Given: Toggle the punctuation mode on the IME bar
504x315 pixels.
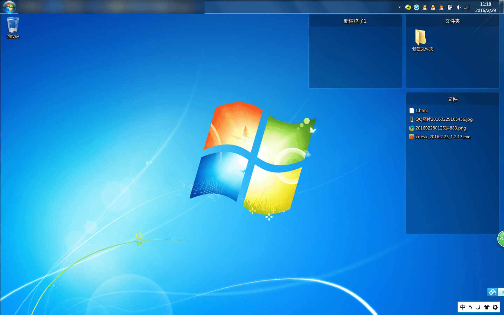Looking at the screenshot, I should [470, 307].
